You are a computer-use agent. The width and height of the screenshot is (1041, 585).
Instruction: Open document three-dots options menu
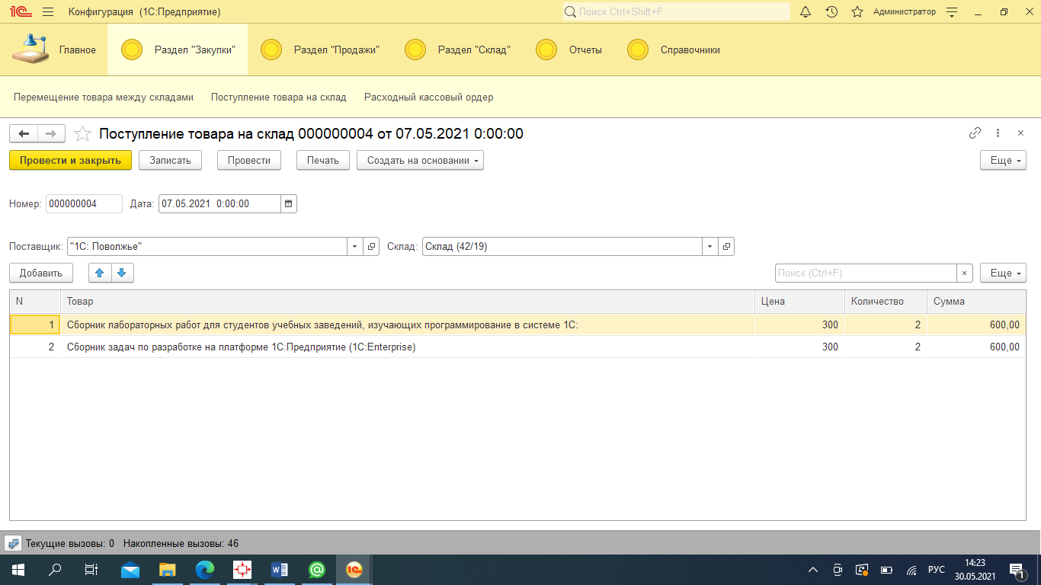998,133
